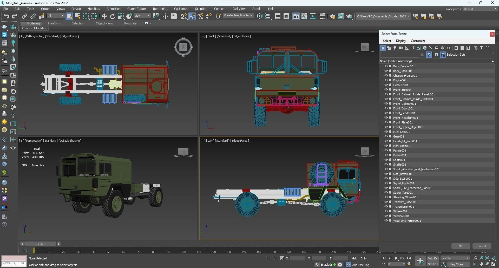Viewport: 499px width, 268px height.
Task: Toggle Display Cameras filter in Select From Scene
Action: pyautogui.click(x=401, y=48)
